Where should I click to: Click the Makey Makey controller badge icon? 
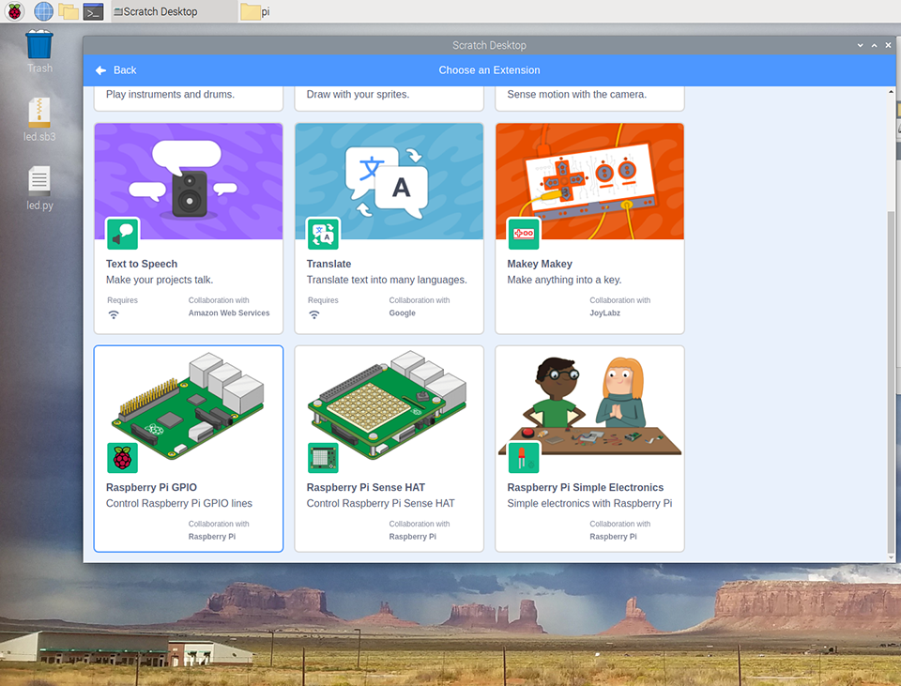524,234
